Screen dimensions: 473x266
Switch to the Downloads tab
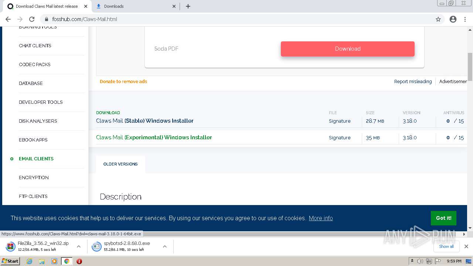pos(136,6)
